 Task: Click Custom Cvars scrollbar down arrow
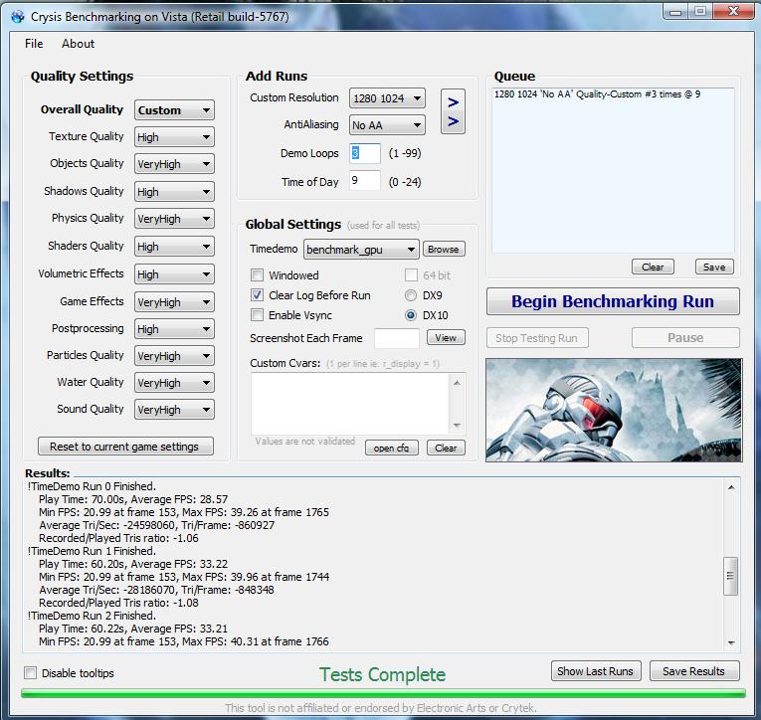pos(457,426)
